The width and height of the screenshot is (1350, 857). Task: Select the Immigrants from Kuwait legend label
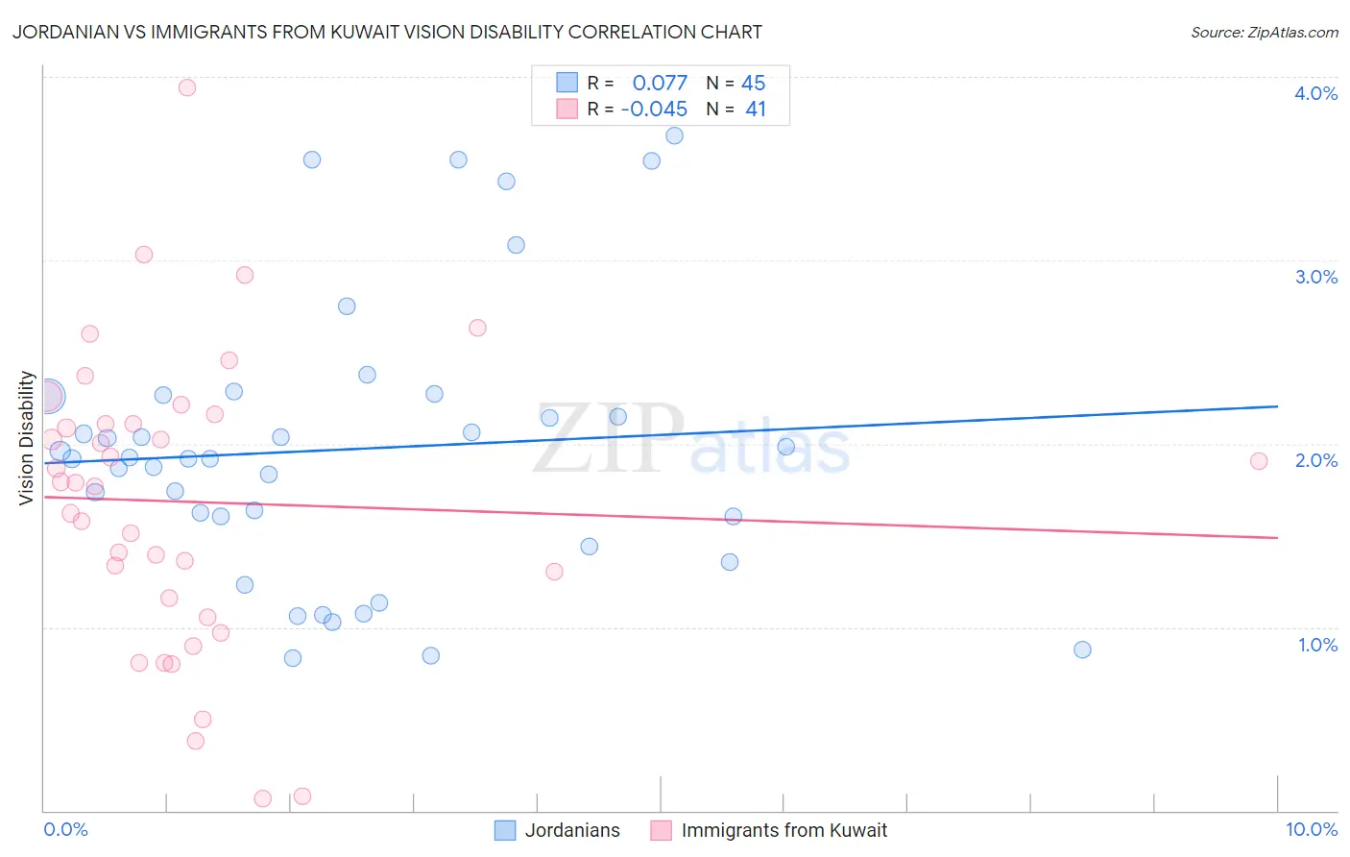784,830
